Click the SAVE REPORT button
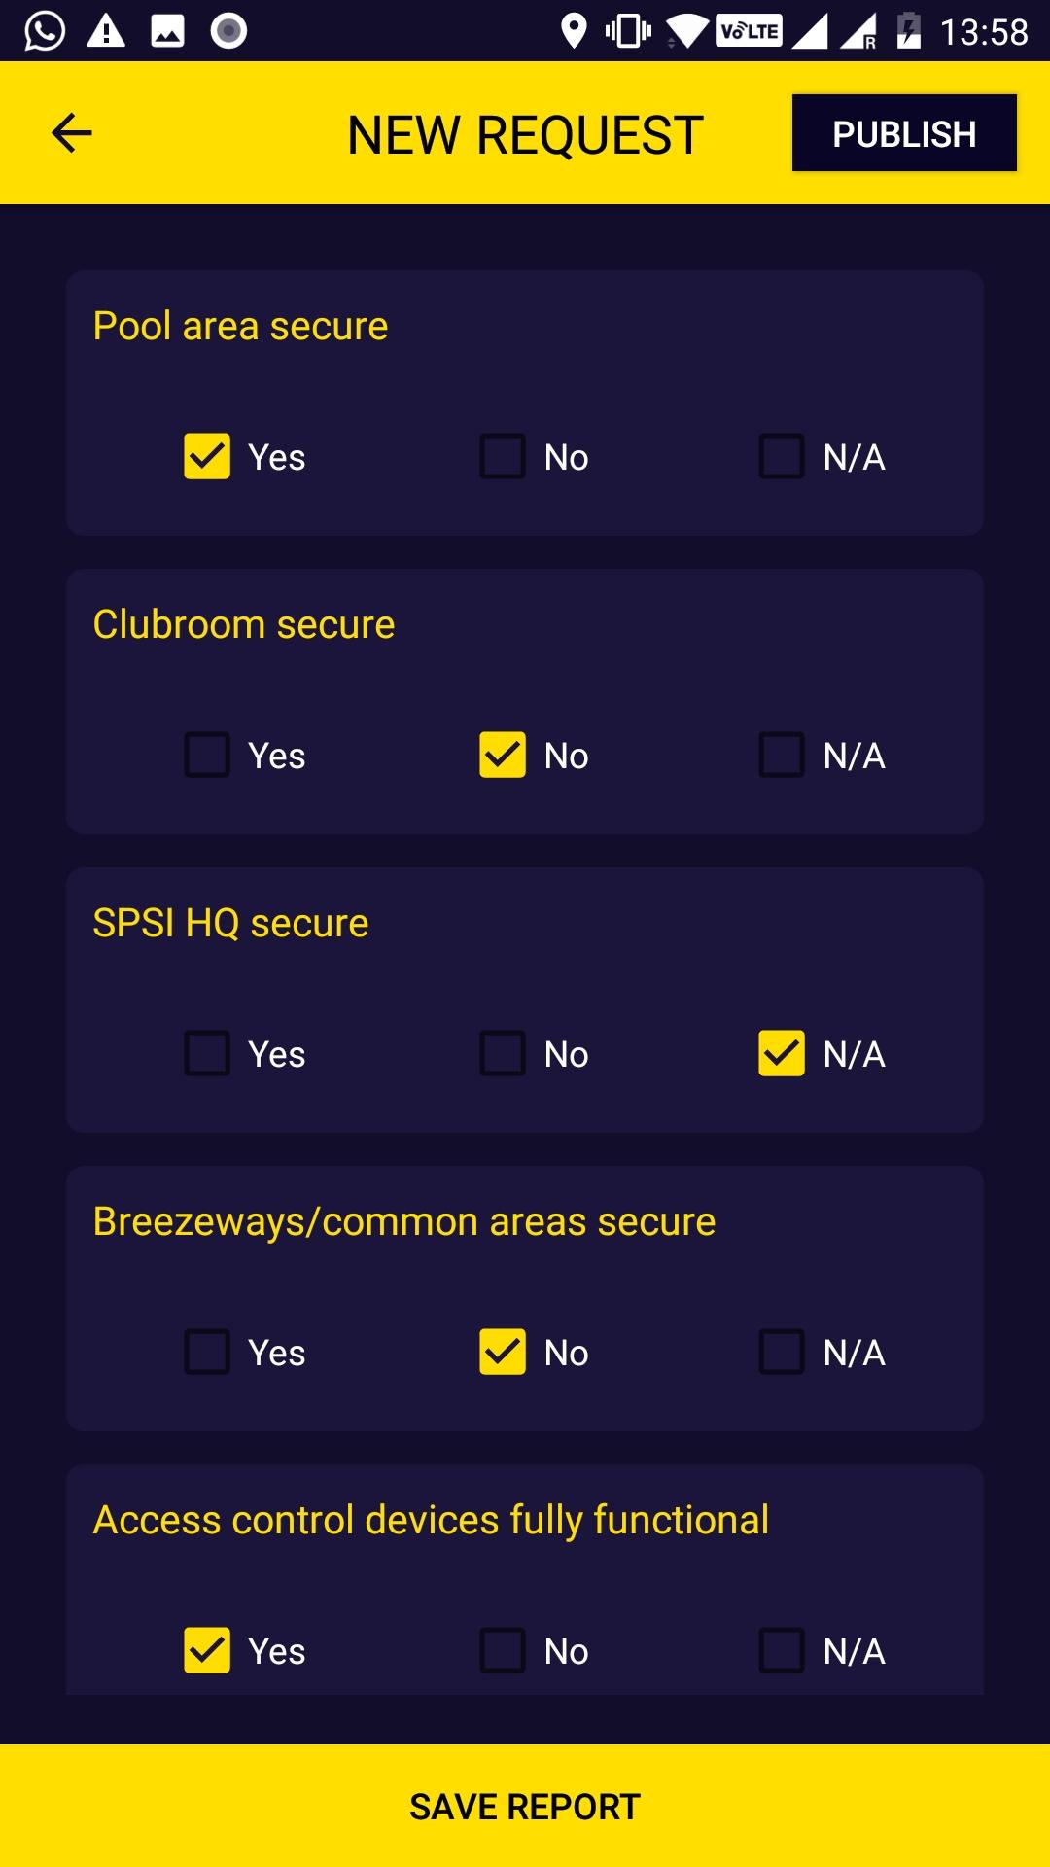 click(525, 1806)
